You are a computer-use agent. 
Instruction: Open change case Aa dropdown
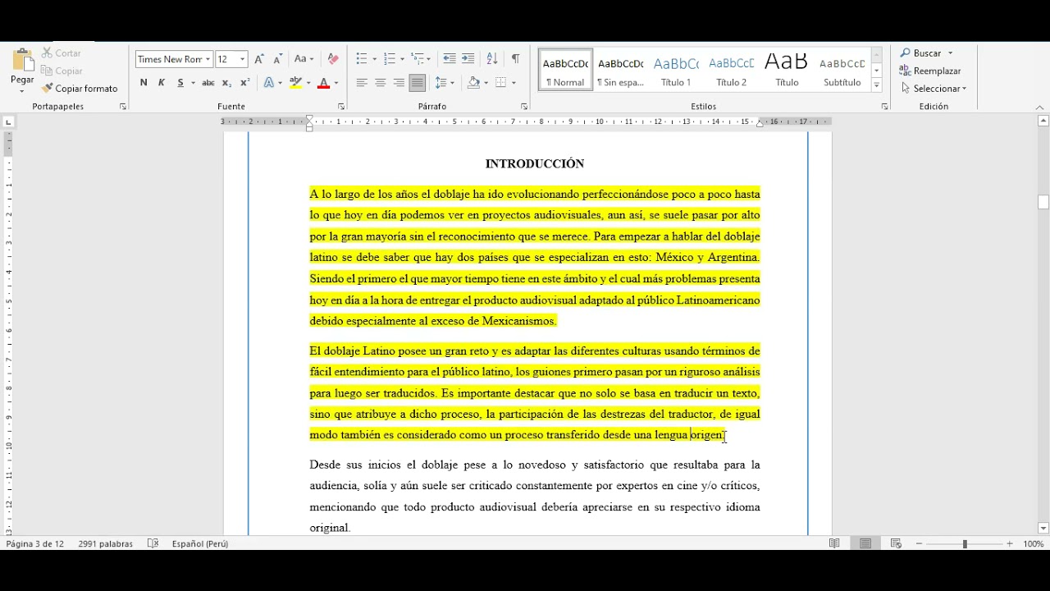click(304, 59)
